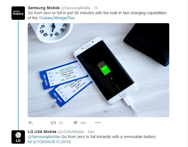Open the 7h timestamp of Samsung tweet

(96, 8)
